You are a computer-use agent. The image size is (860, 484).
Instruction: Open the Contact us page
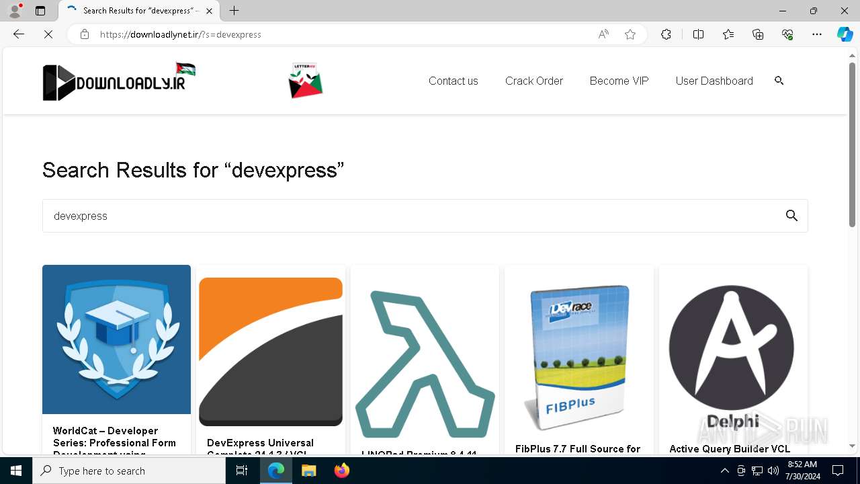coord(454,81)
